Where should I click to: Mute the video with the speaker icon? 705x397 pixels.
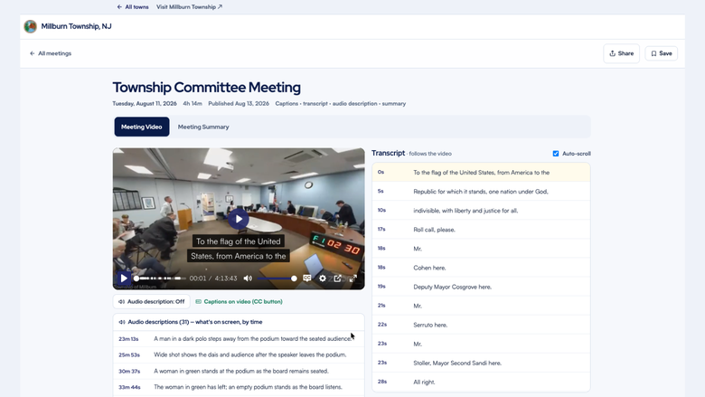click(248, 279)
